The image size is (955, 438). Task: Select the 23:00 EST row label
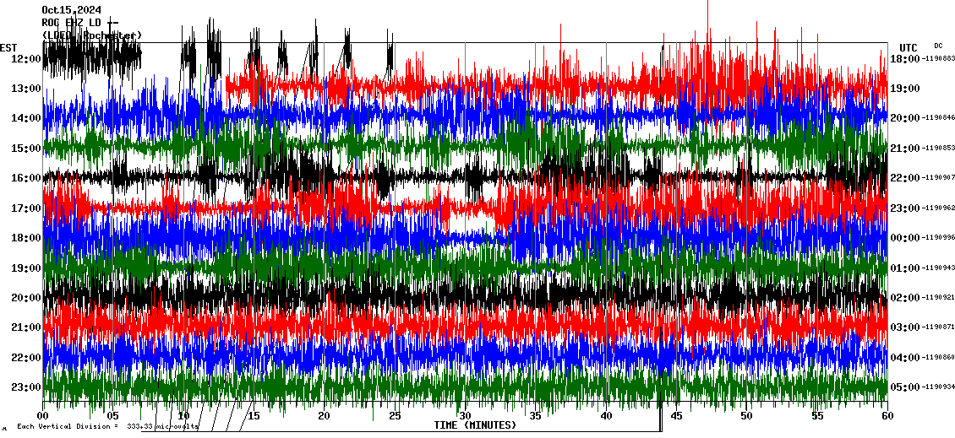pos(27,387)
